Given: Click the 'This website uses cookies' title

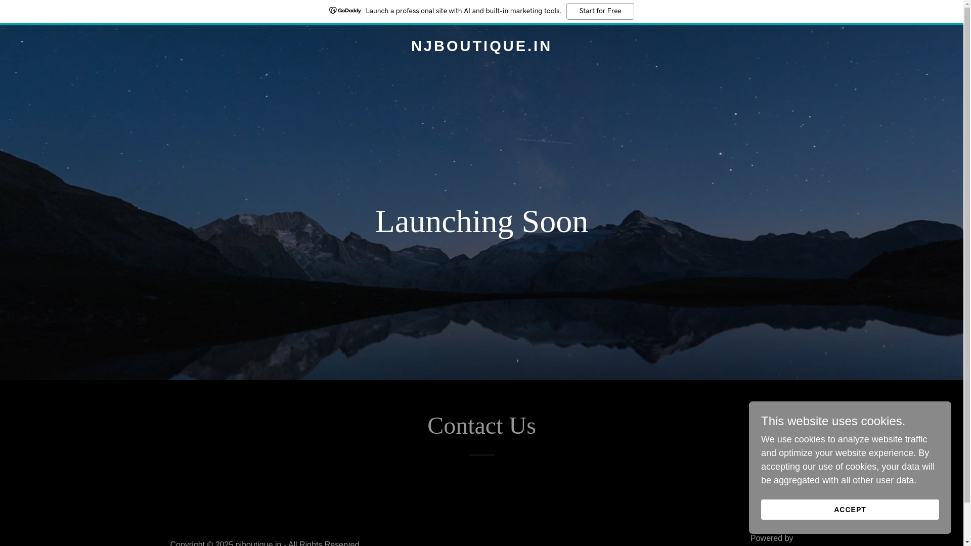Looking at the screenshot, I should point(833,421).
